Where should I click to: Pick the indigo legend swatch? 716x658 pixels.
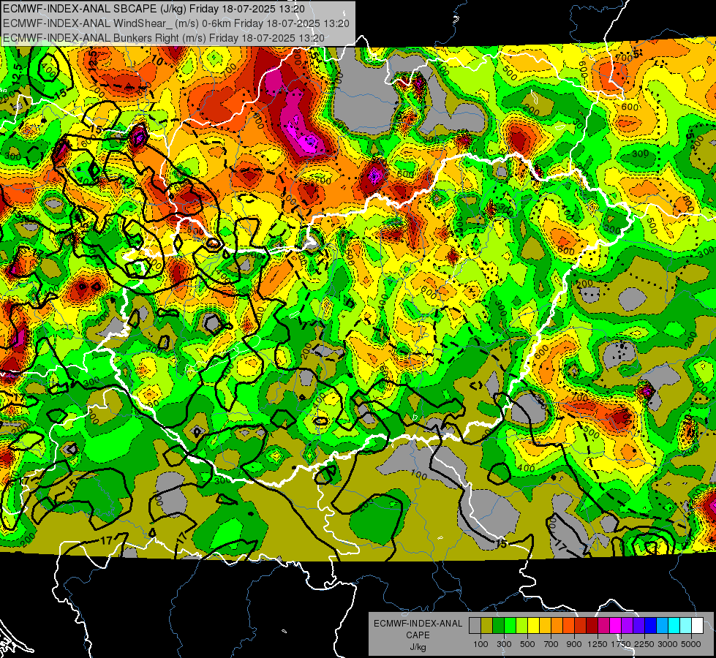point(638,626)
